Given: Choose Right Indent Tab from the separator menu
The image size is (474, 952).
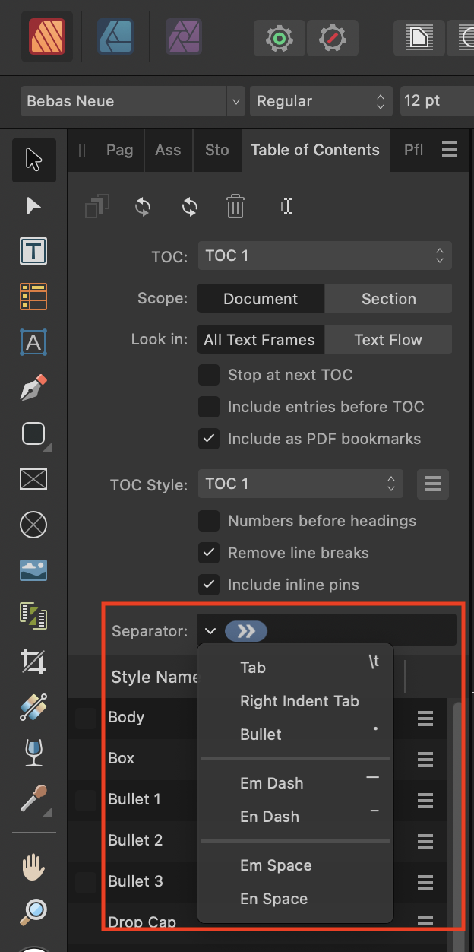Looking at the screenshot, I should point(299,701).
